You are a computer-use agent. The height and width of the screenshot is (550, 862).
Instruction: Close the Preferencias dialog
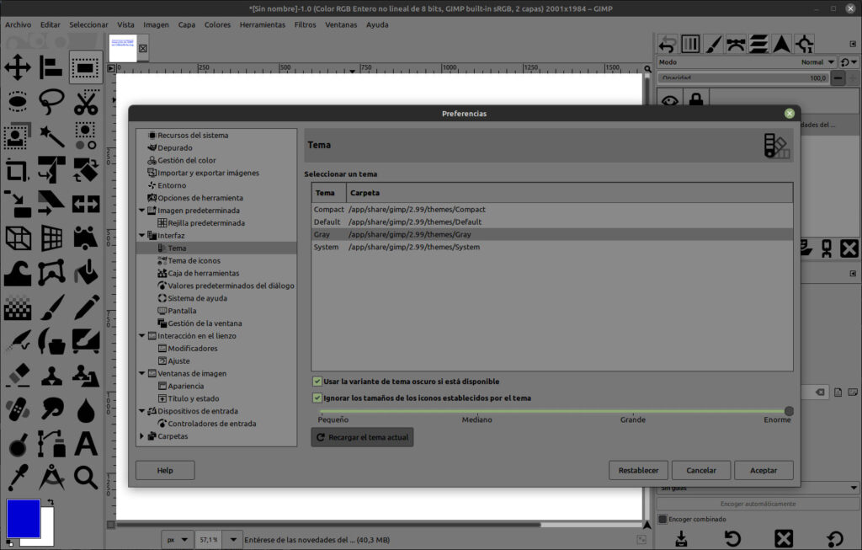(x=790, y=114)
